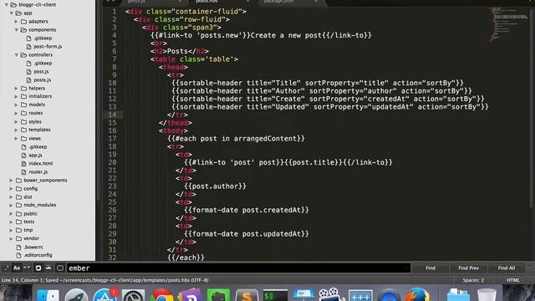Open posts.js under controllers
Viewport: 535px width, 301px height.
click(x=43, y=80)
